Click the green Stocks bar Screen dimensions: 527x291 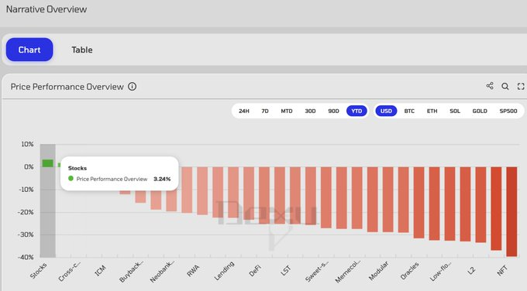[x=47, y=163]
